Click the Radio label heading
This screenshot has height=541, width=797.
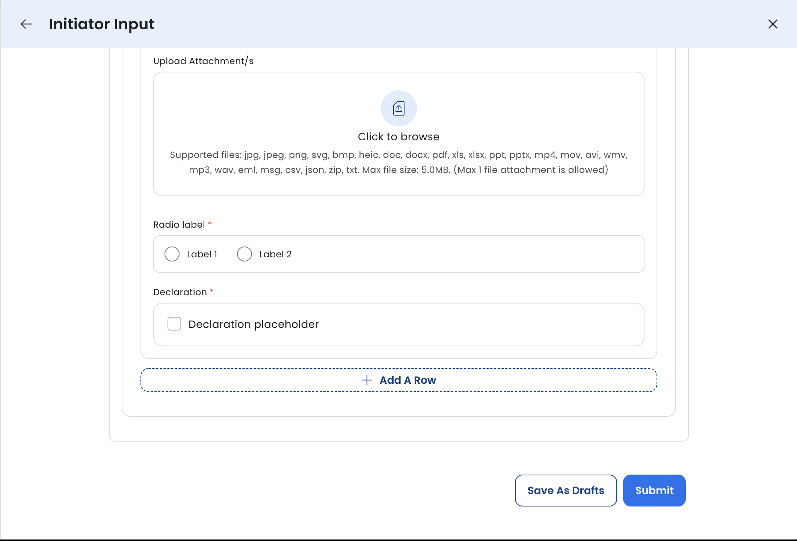coord(179,224)
